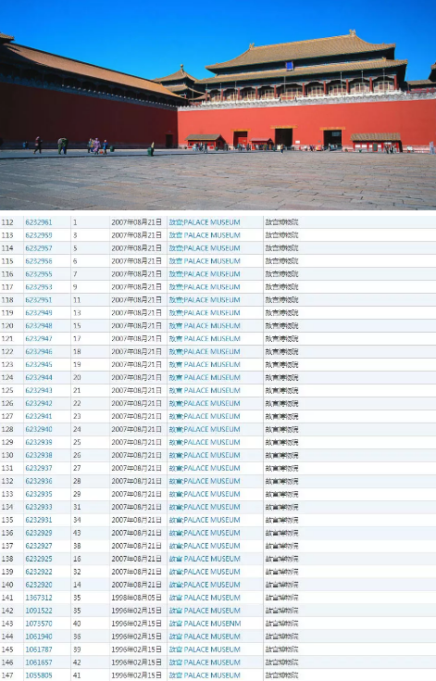Open the PALACE MUSEUM trademark in row 116
Screen dimensions: 436x681
pyautogui.click(x=205, y=274)
